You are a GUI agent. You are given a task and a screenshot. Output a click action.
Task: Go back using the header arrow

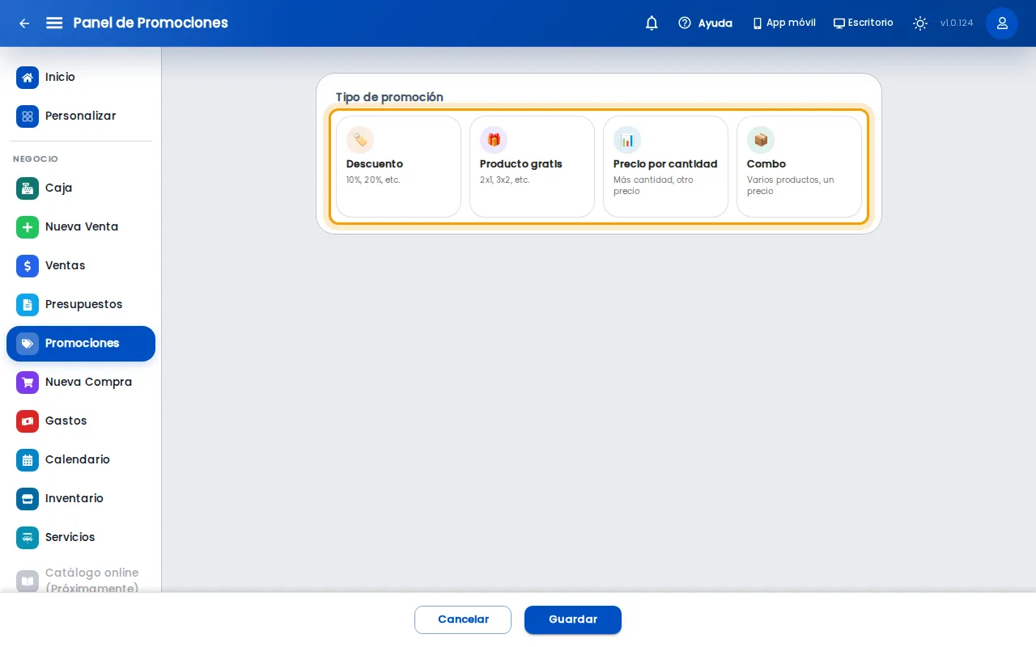[x=24, y=23]
